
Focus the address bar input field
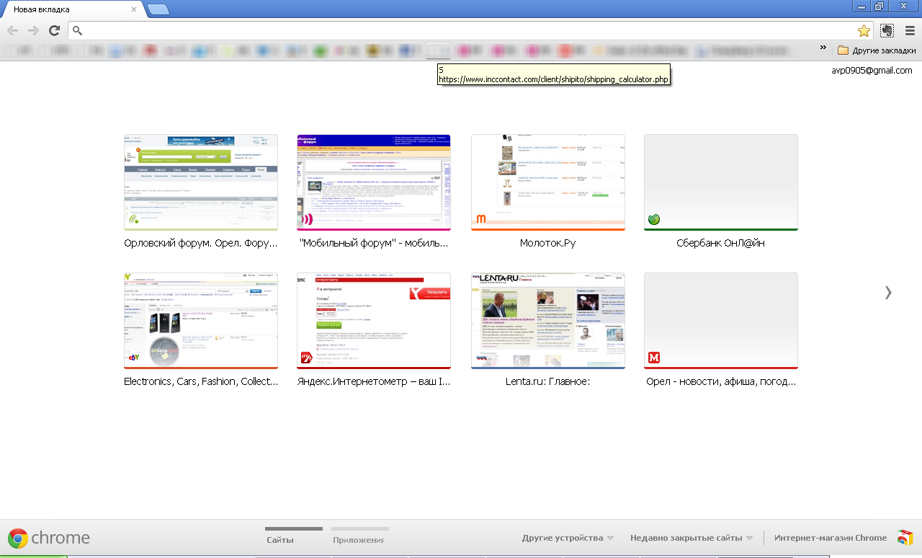click(x=468, y=30)
